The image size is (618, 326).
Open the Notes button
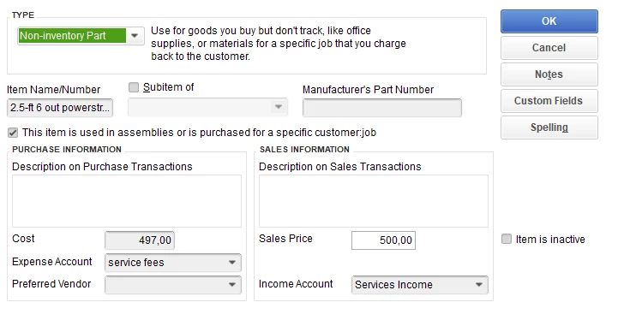pyautogui.click(x=549, y=74)
